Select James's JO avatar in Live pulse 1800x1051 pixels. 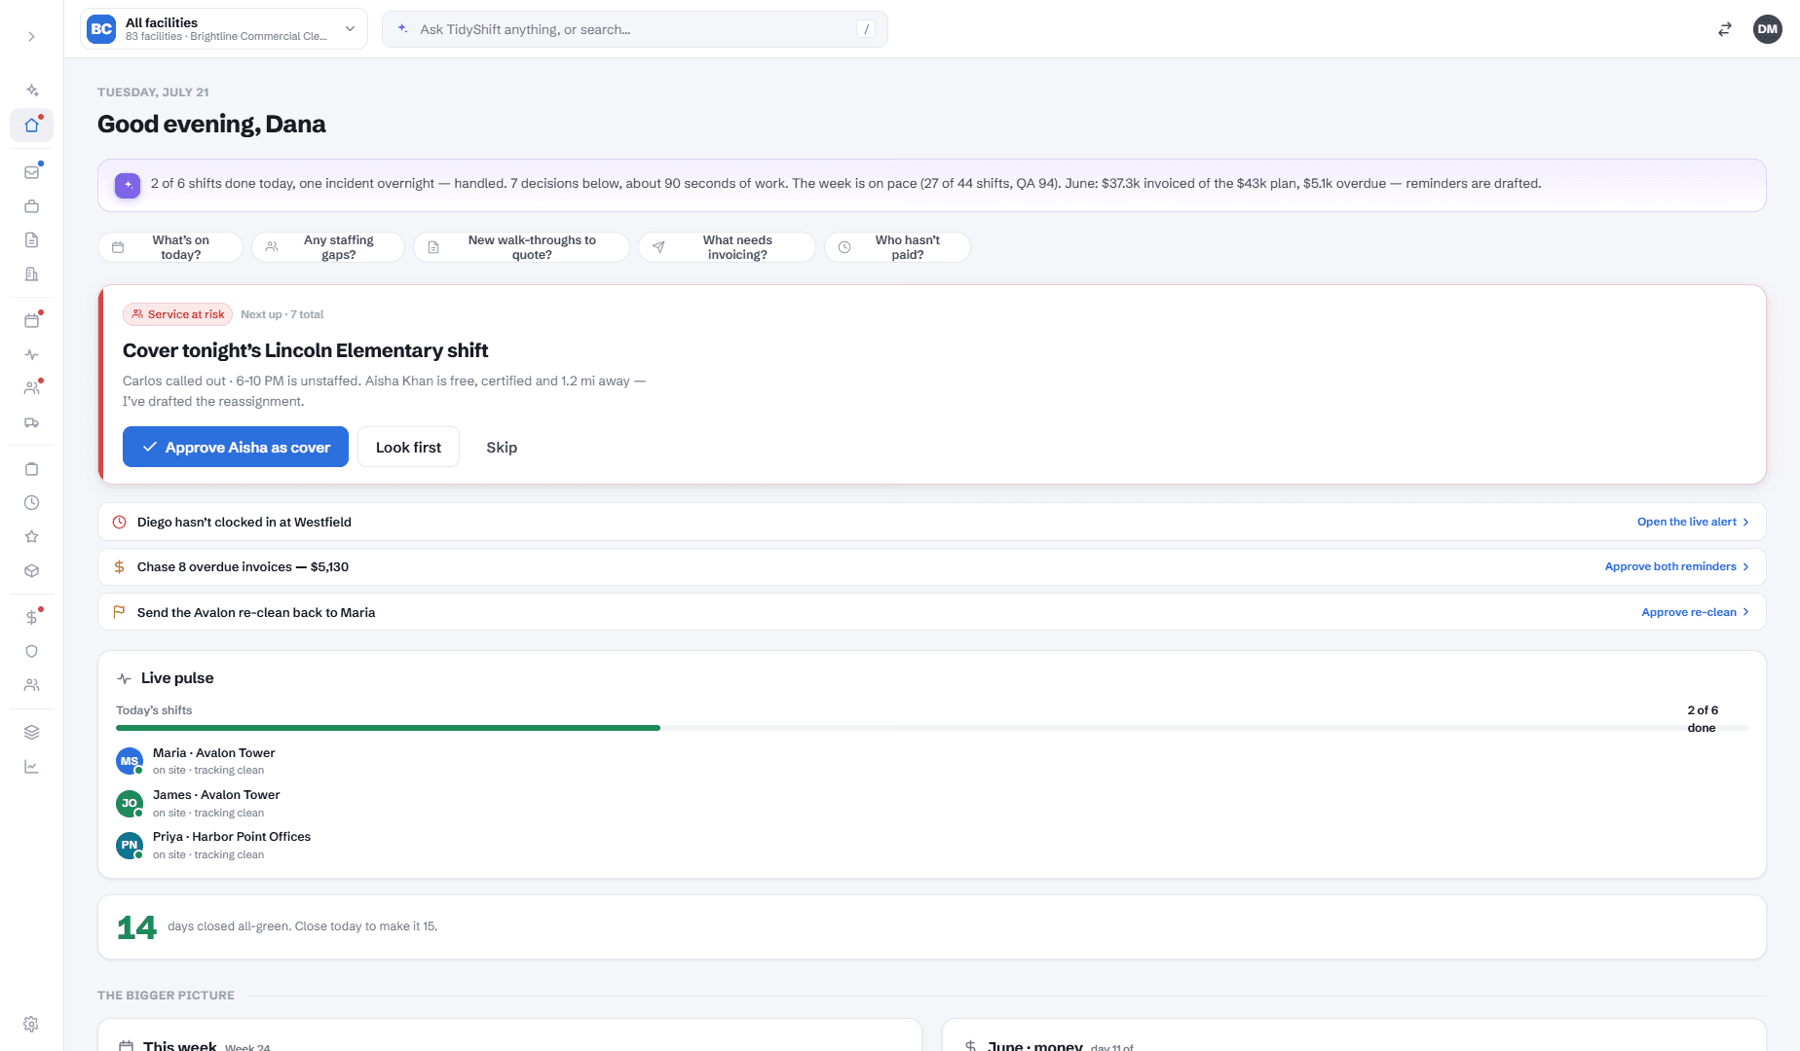point(130,803)
